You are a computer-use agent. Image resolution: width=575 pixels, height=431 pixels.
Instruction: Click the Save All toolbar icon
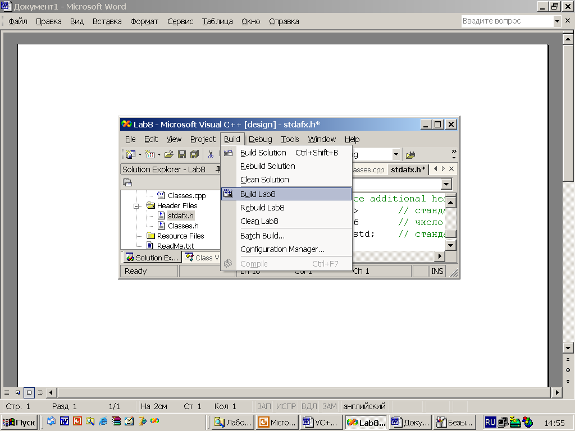click(x=194, y=155)
